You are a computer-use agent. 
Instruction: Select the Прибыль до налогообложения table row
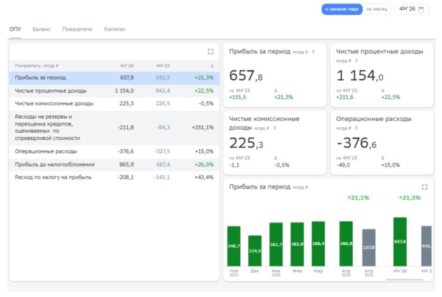tap(114, 165)
